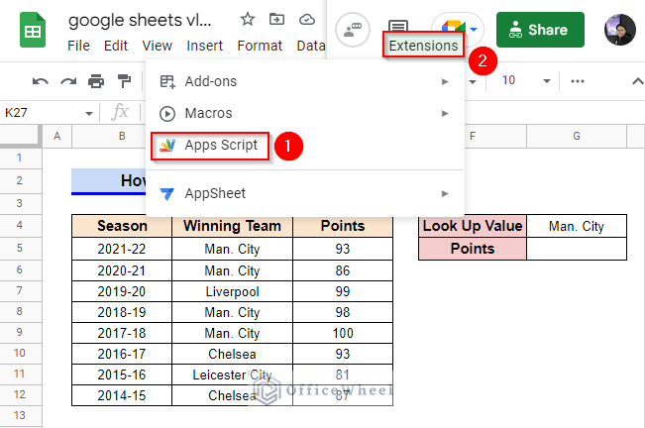645x428 pixels.
Task: Click the Winning Team header cell
Action: (x=232, y=226)
